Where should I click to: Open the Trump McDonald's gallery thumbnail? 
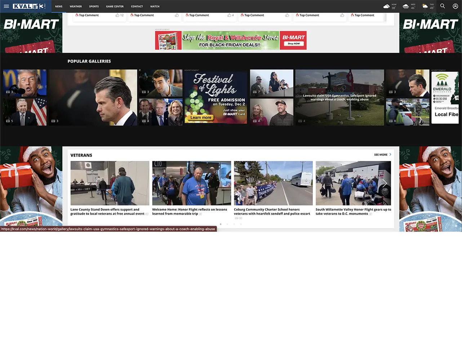coord(25,83)
